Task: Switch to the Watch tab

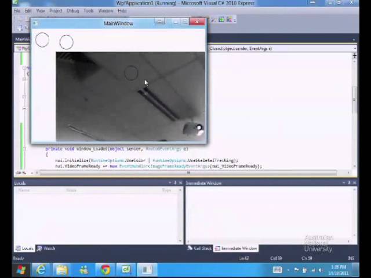Action: pos(46,248)
